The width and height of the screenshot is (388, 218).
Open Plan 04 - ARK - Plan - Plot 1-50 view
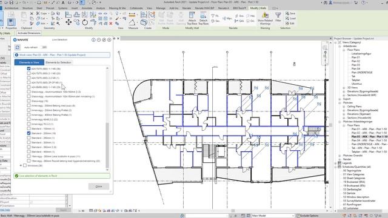pos(369,140)
